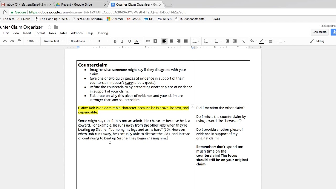Open the Help menu
The image size is (336, 189).
[x=90, y=33]
